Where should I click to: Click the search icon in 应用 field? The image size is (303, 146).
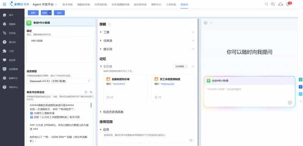tap(191, 140)
